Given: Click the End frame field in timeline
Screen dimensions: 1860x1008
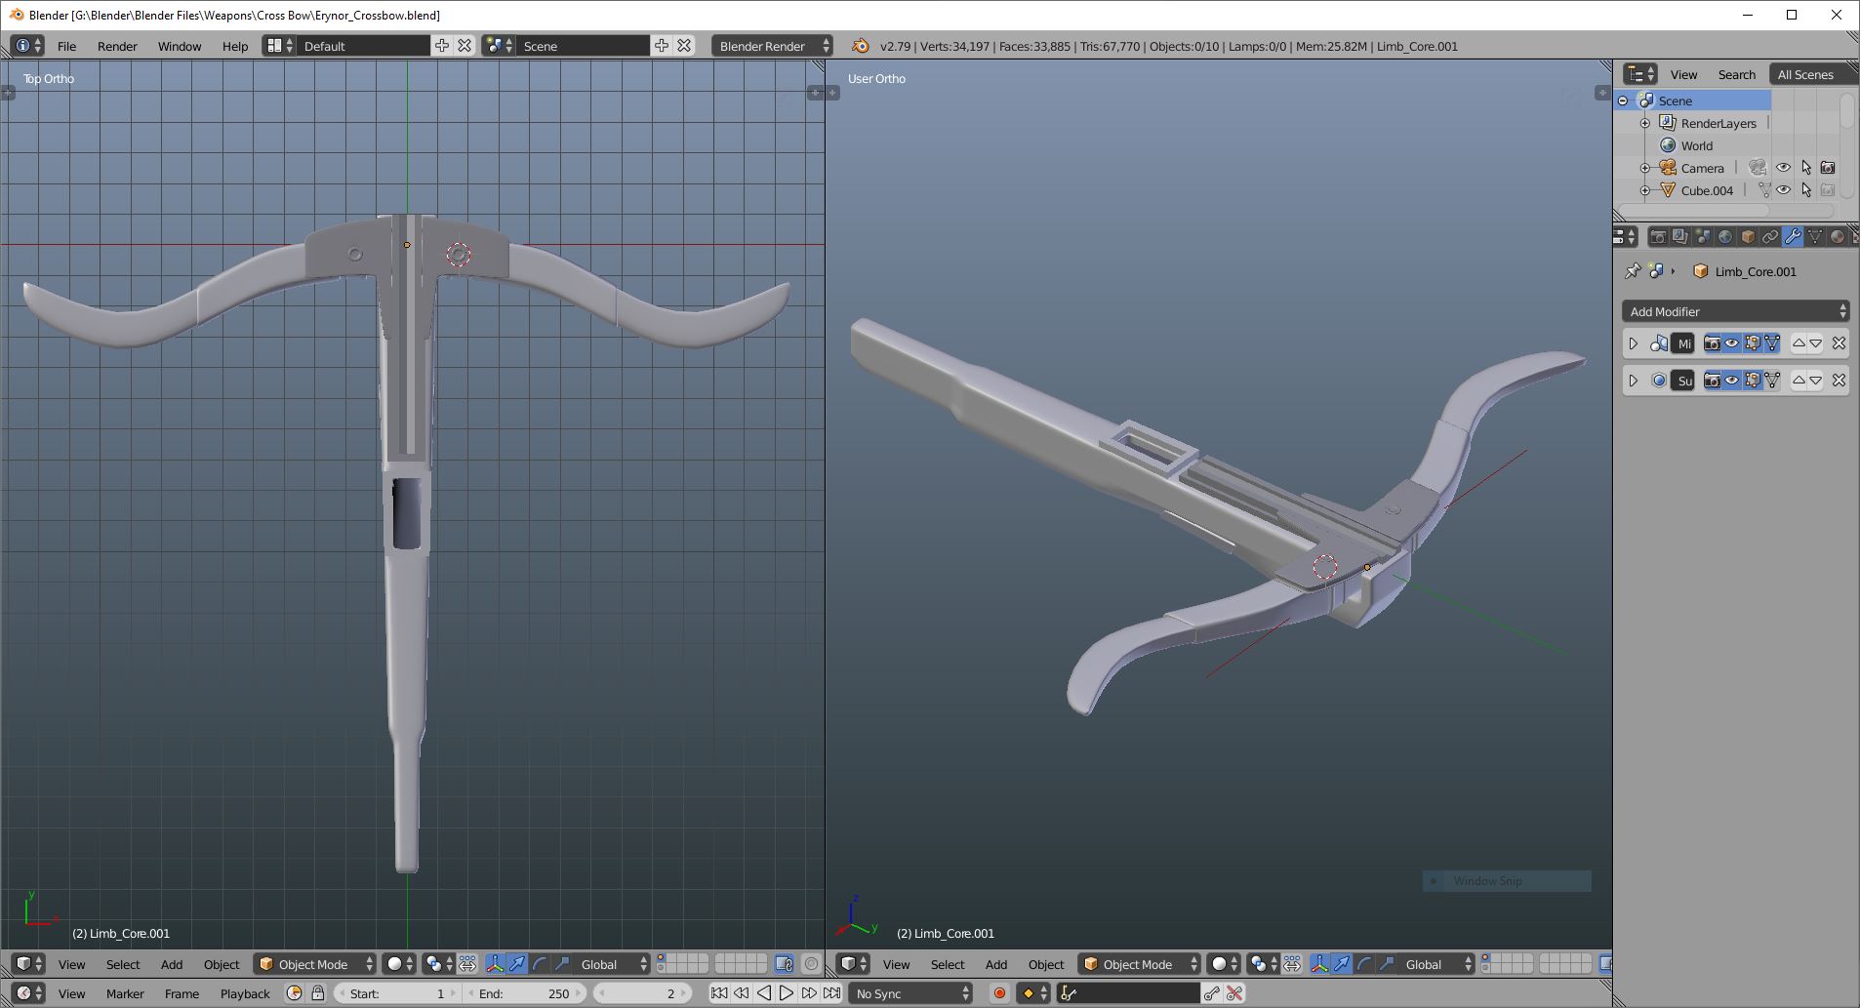Looking at the screenshot, I should (x=525, y=993).
